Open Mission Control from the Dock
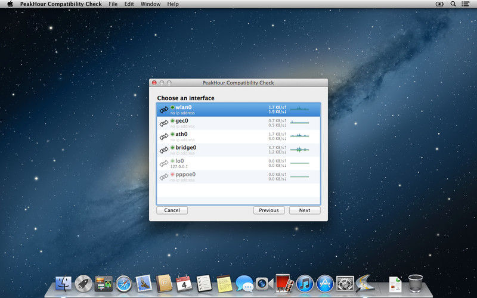 [x=103, y=284]
